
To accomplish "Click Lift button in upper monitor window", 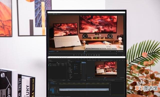I will 94,55.
